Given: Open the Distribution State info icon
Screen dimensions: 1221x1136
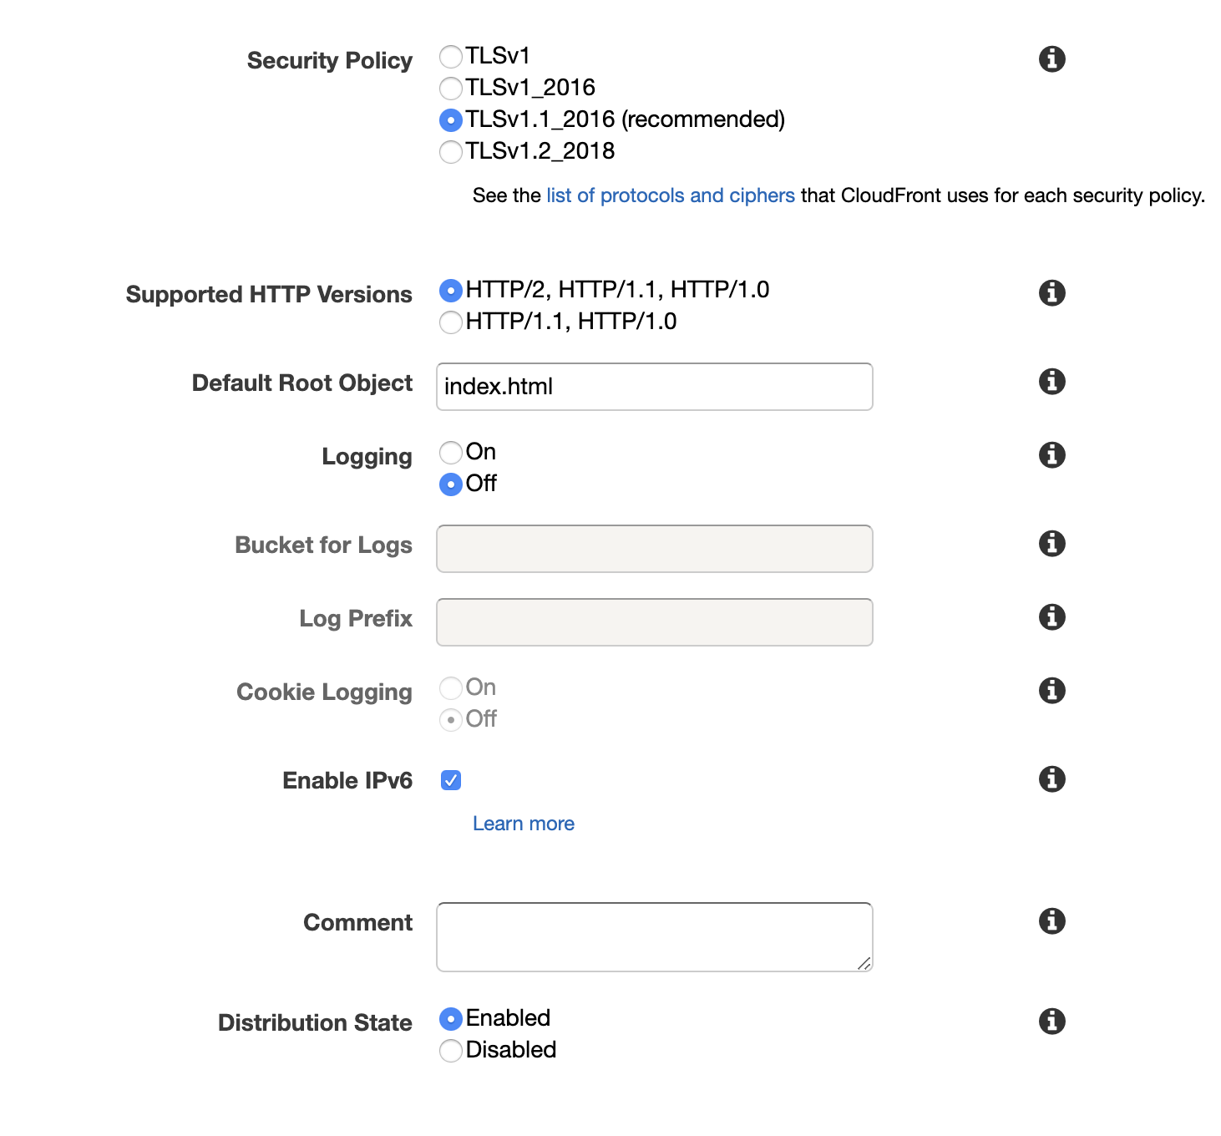Looking at the screenshot, I should 1051,1022.
